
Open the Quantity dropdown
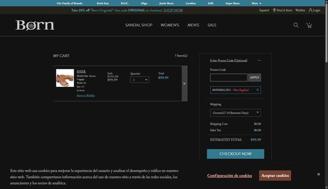tap(139, 80)
